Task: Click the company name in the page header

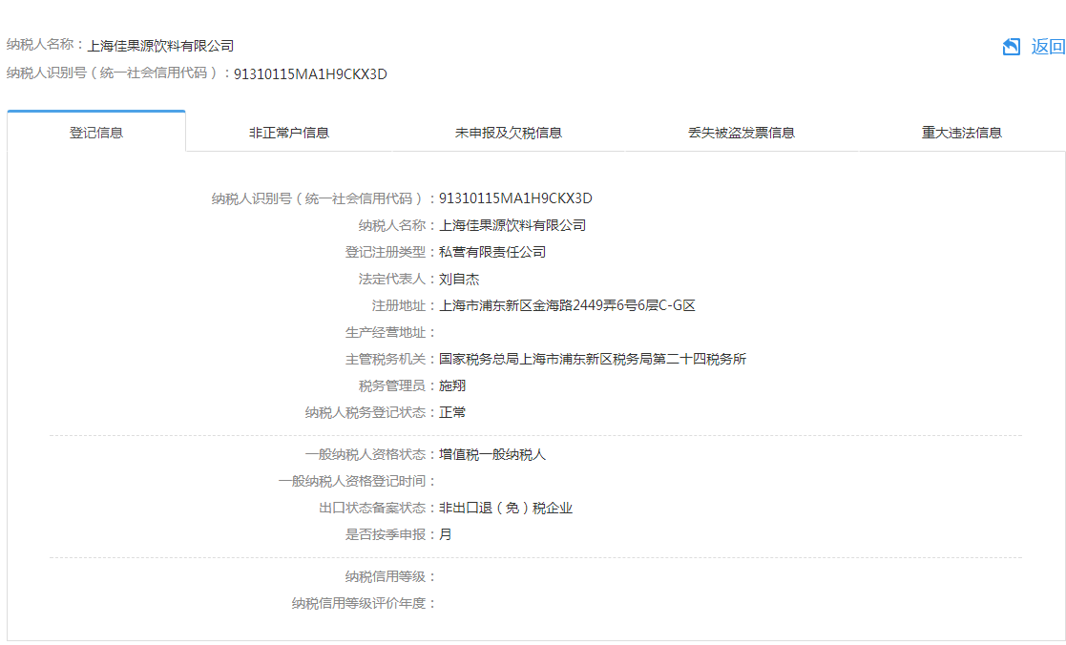Action: click(x=160, y=46)
